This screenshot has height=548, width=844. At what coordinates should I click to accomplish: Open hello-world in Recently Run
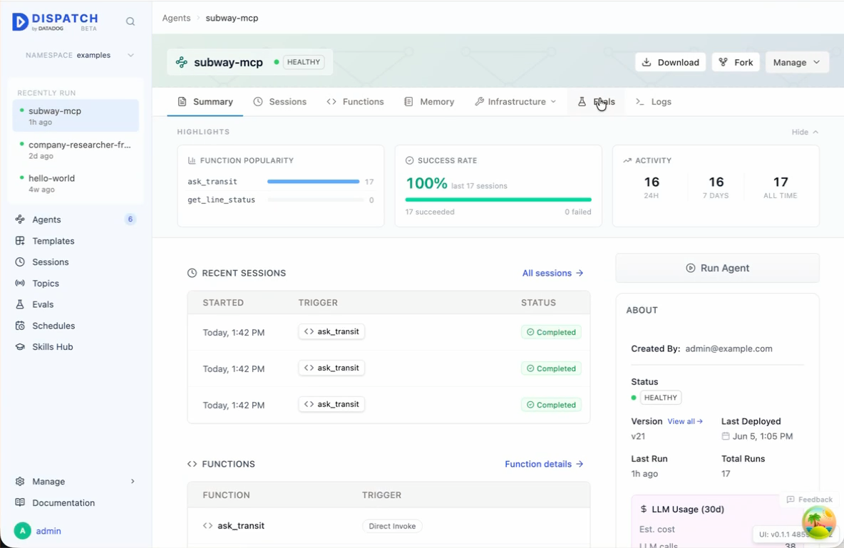pos(76,183)
